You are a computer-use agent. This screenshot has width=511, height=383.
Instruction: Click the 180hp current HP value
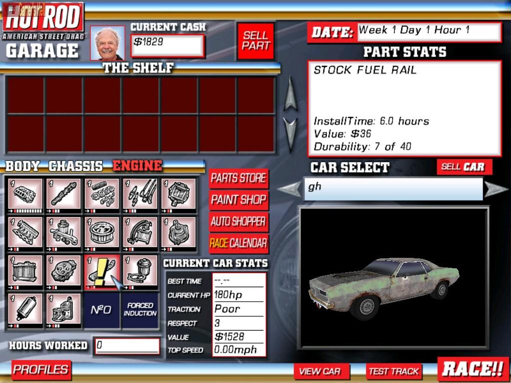[228, 295]
